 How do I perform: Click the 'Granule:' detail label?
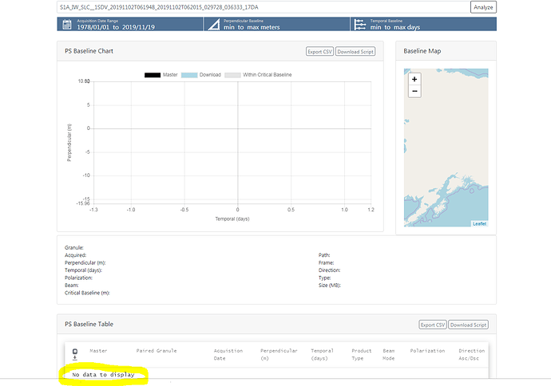pos(74,248)
